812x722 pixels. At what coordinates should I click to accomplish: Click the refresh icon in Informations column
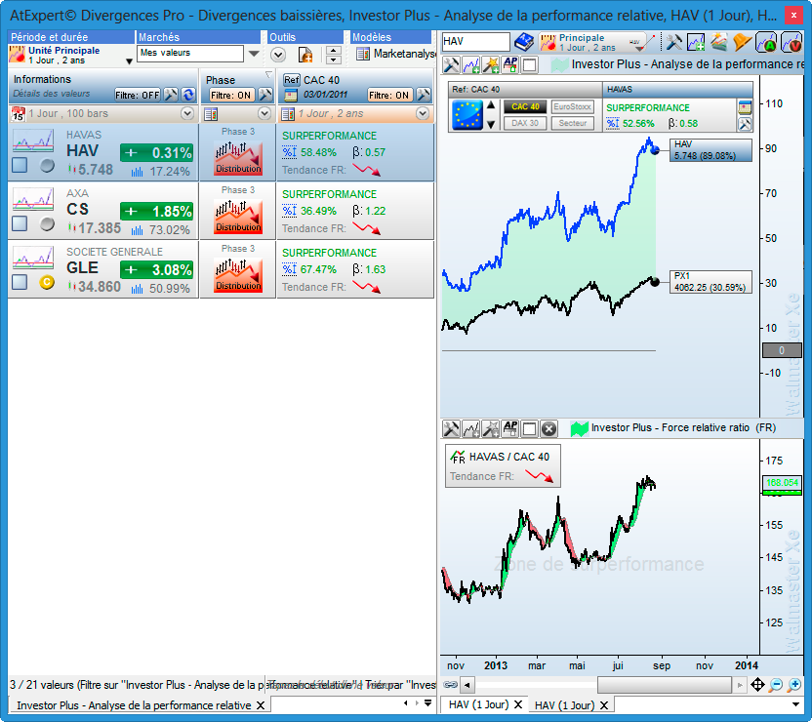pyautogui.click(x=188, y=95)
